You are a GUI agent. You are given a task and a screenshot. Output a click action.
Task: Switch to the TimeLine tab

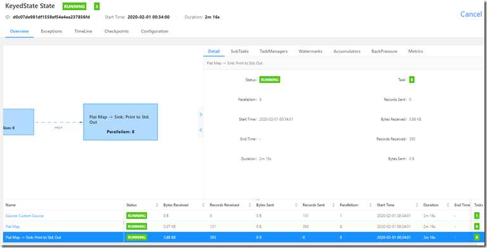click(83, 31)
